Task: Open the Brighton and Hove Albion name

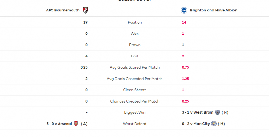Action: pyautogui.click(x=214, y=10)
